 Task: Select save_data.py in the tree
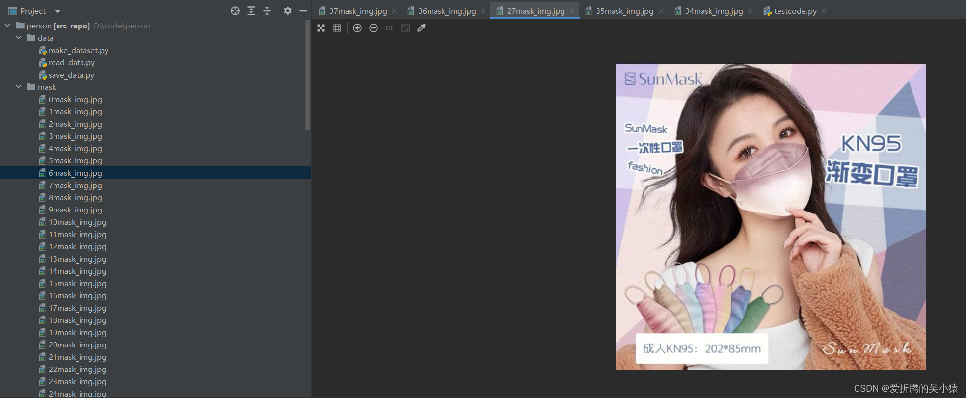[x=71, y=75]
